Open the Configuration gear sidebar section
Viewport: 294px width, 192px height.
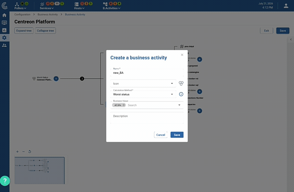pyautogui.click(x=4, y=38)
